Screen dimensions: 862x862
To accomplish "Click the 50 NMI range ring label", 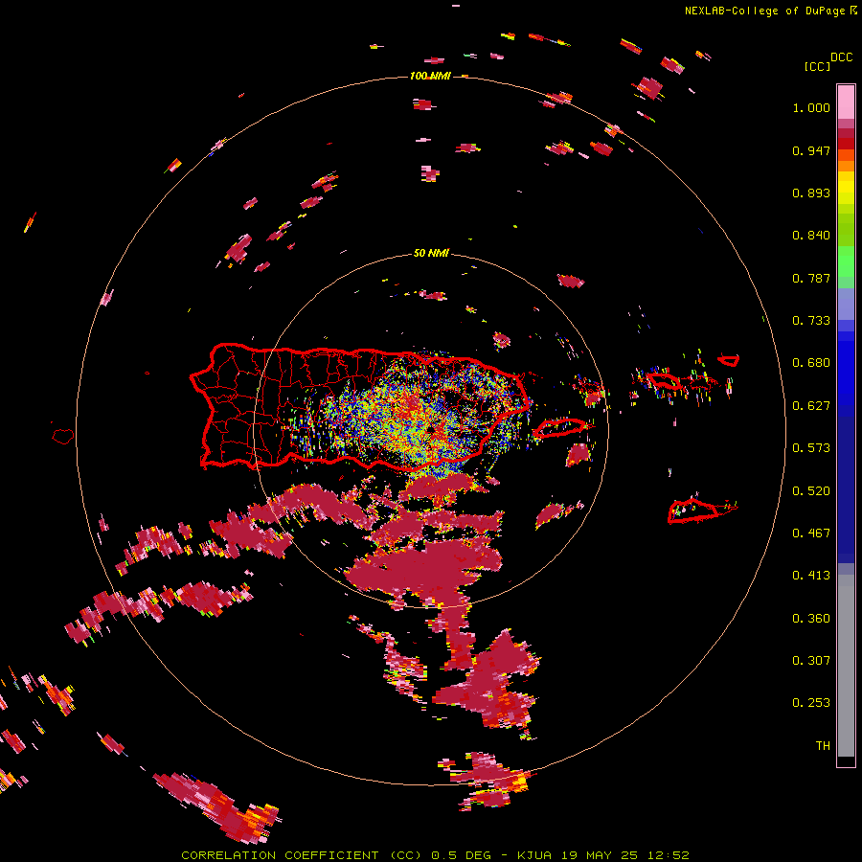I will pos(431,254).
